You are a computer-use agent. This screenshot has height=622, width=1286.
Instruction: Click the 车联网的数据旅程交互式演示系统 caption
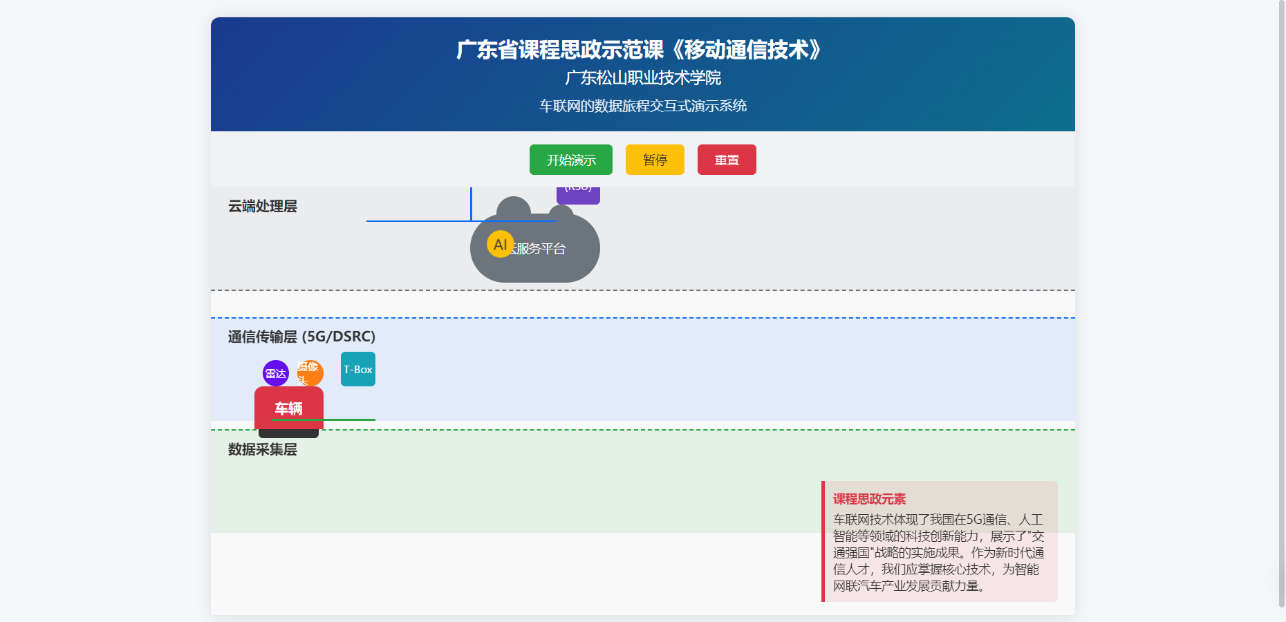pyautogui.click(x=642, y=106)
